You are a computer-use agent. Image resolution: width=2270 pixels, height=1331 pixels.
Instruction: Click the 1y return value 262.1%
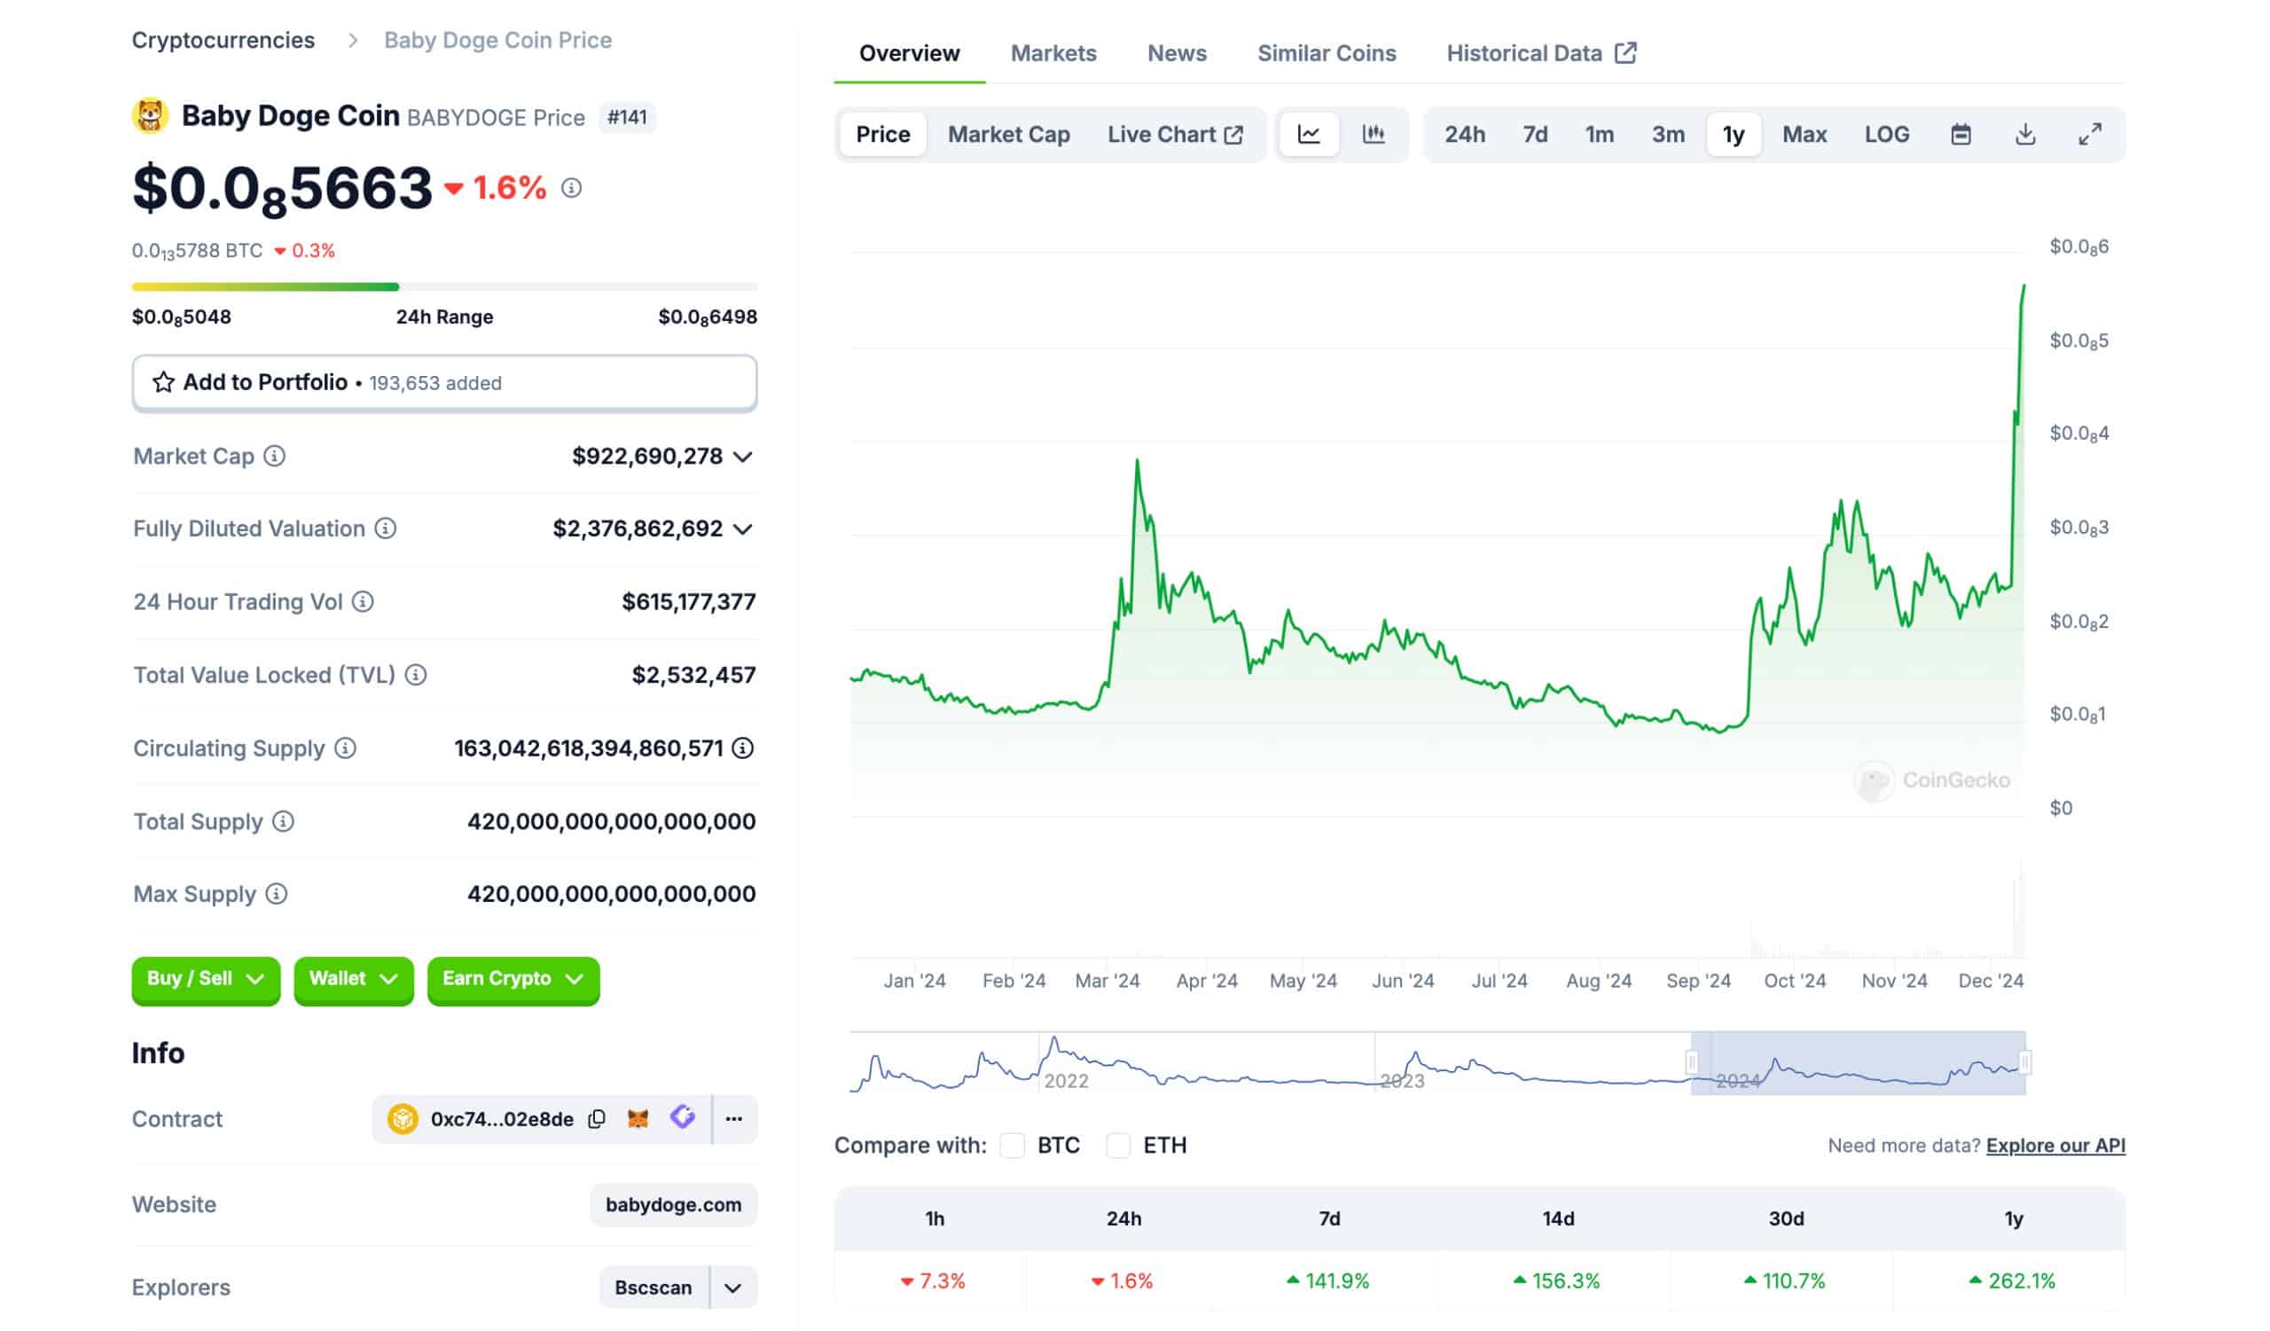(2012, 1280)
